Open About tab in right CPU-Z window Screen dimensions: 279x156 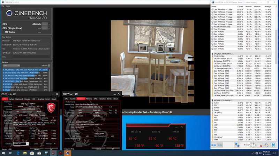115,99
